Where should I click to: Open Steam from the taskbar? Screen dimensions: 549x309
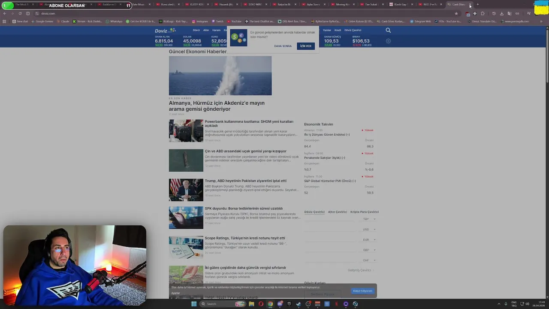pos(299,304)
